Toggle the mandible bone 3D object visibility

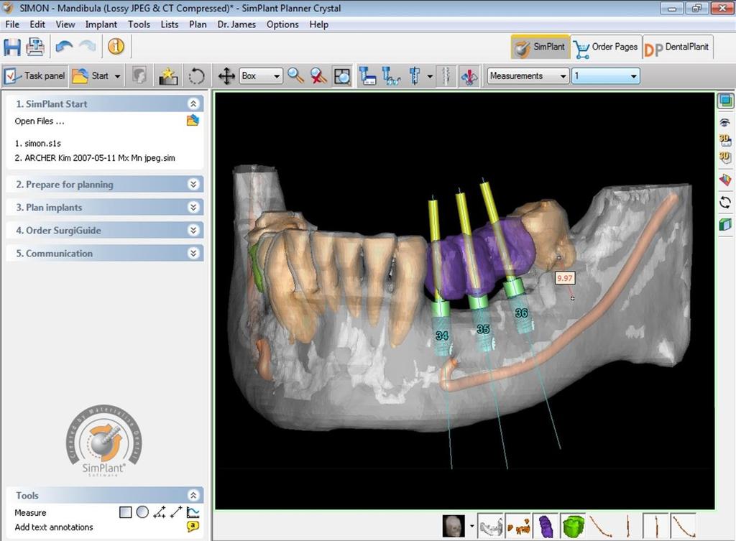click(490, 526)
